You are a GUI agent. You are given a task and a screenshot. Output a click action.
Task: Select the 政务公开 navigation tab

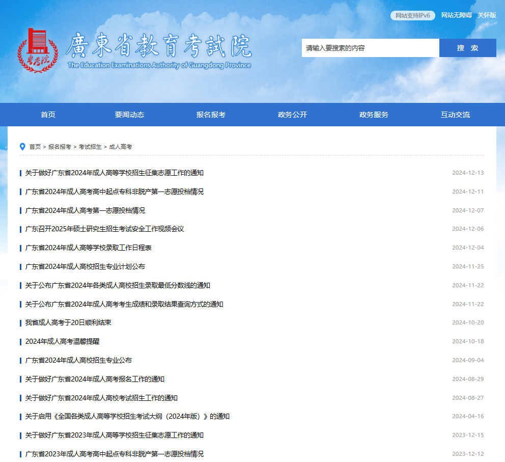(291, 115)
